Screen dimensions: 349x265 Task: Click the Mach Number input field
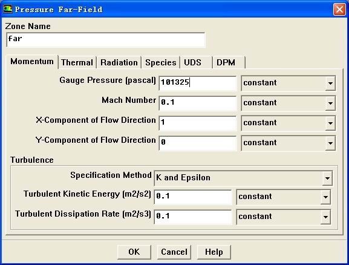tap(198, 103)
